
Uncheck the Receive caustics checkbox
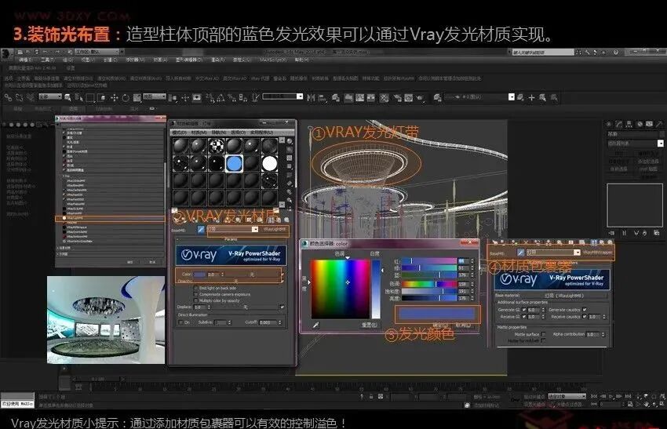(x=585, y=317)
